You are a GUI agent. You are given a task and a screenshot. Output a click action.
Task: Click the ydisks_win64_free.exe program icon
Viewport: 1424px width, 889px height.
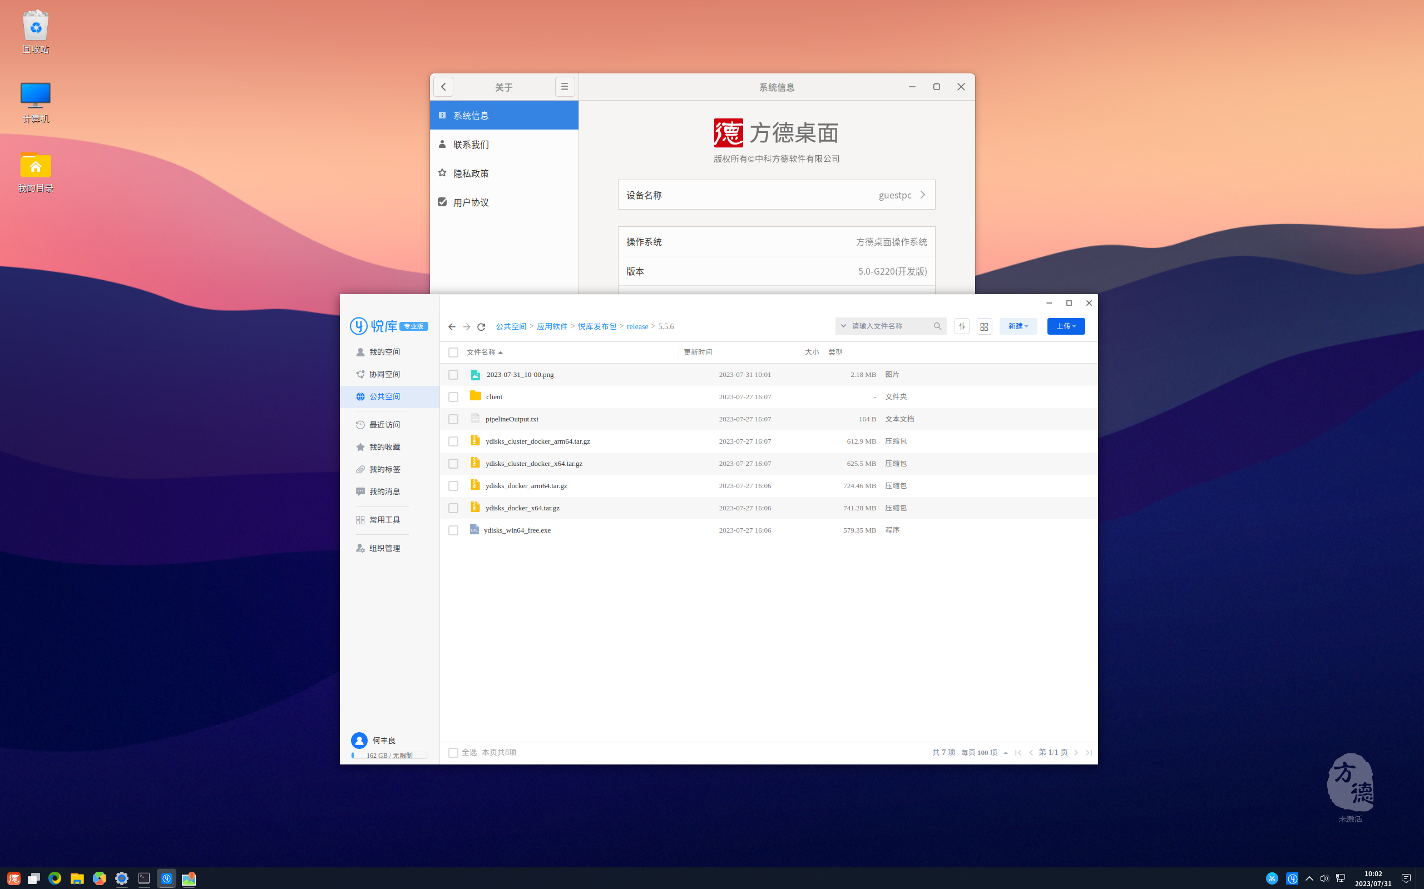click(x=474, y=530)
